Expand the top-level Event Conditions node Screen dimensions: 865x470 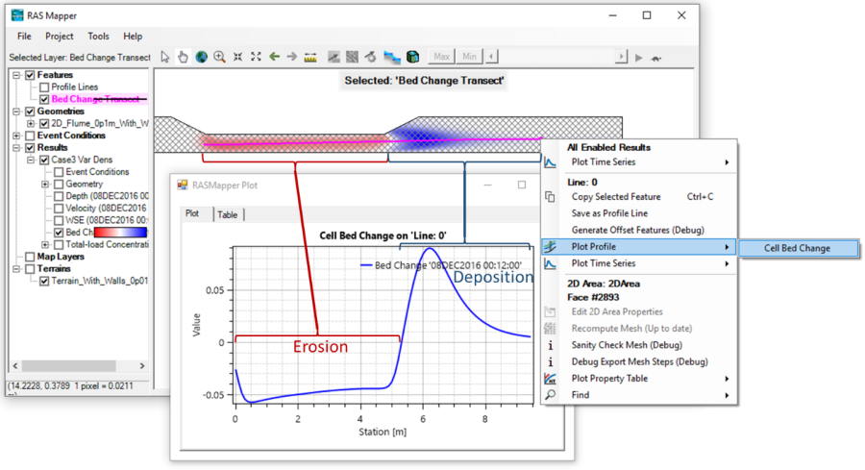[x=16, y=136]
